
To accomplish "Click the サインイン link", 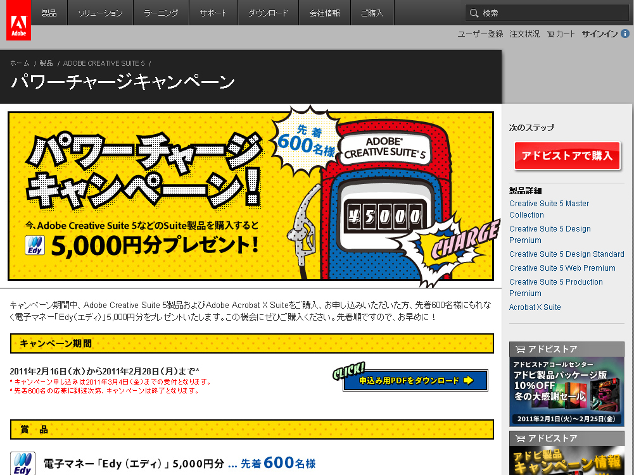I will (x=600, y=34).
